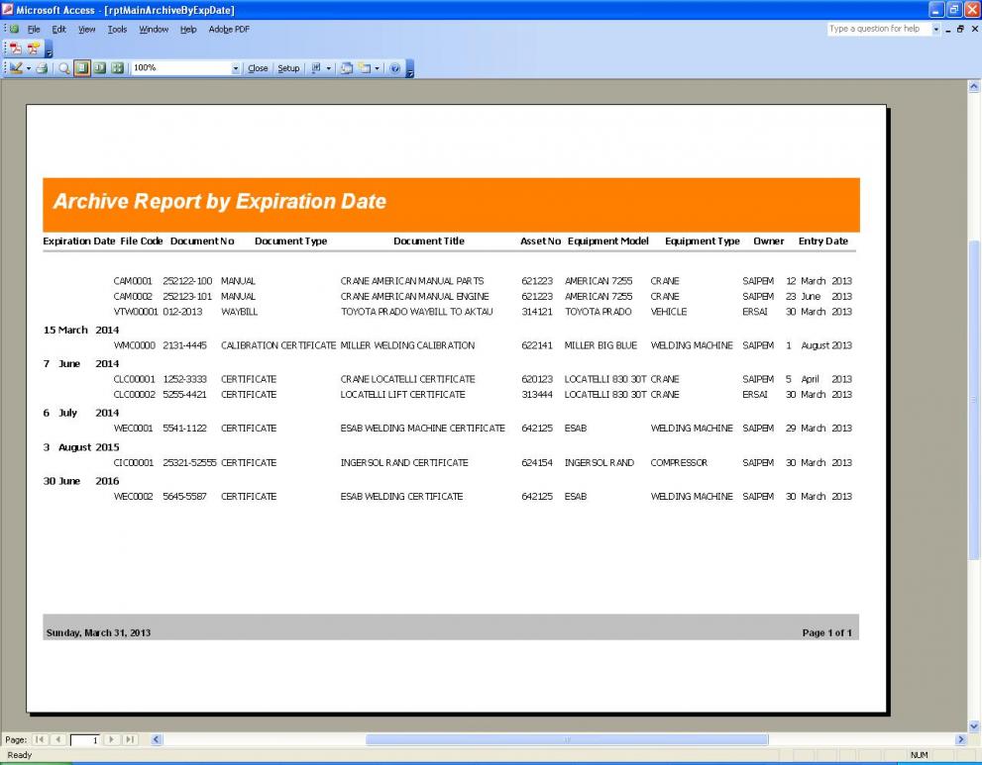Click the '30 June 2016' group date
The height and width of the screenshot is (765, 982).
pyautogui.click(x=81, y=481)
